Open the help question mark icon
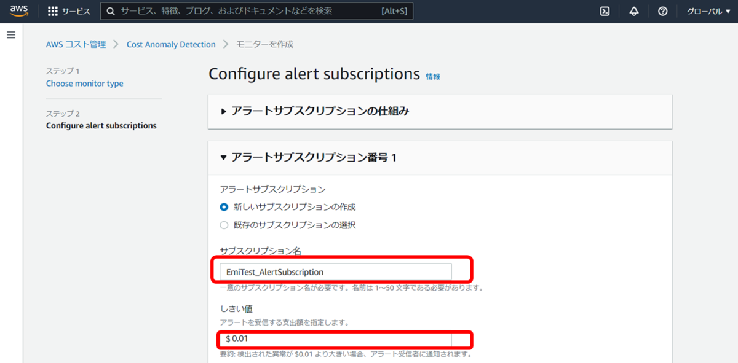The height and width of the screenshot is (363, 738). pos(663,11)
